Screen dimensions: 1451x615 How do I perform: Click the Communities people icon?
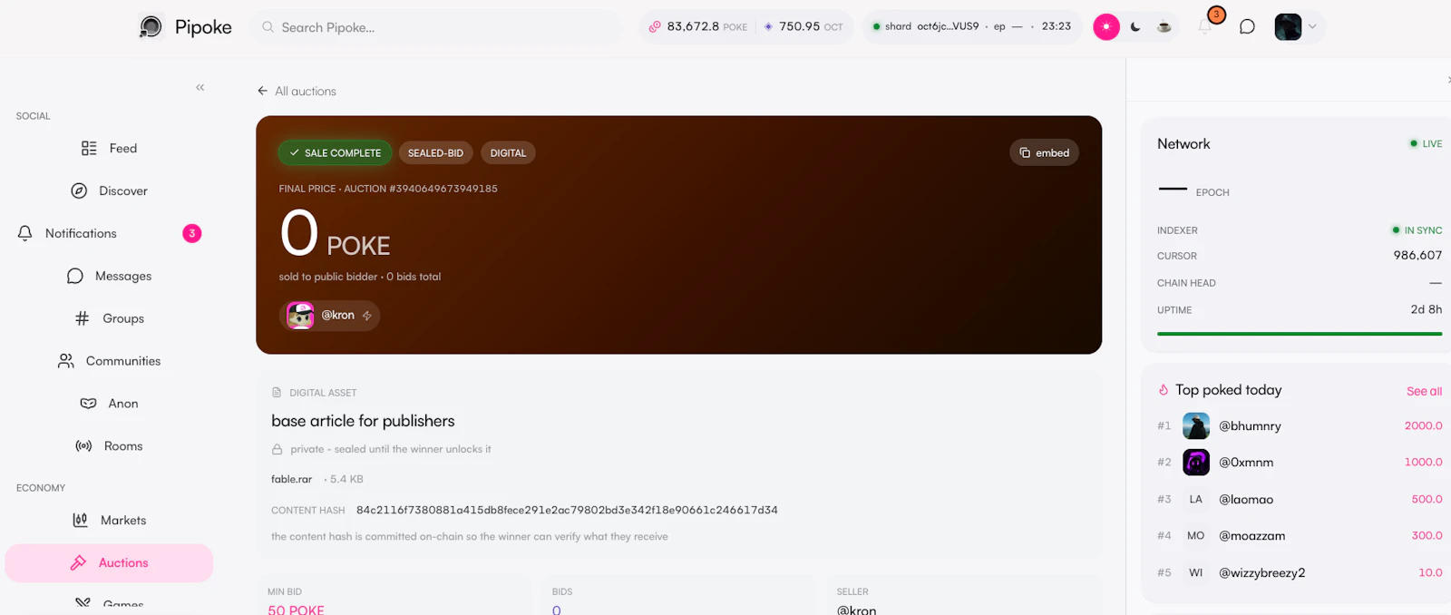coord(66,361)
